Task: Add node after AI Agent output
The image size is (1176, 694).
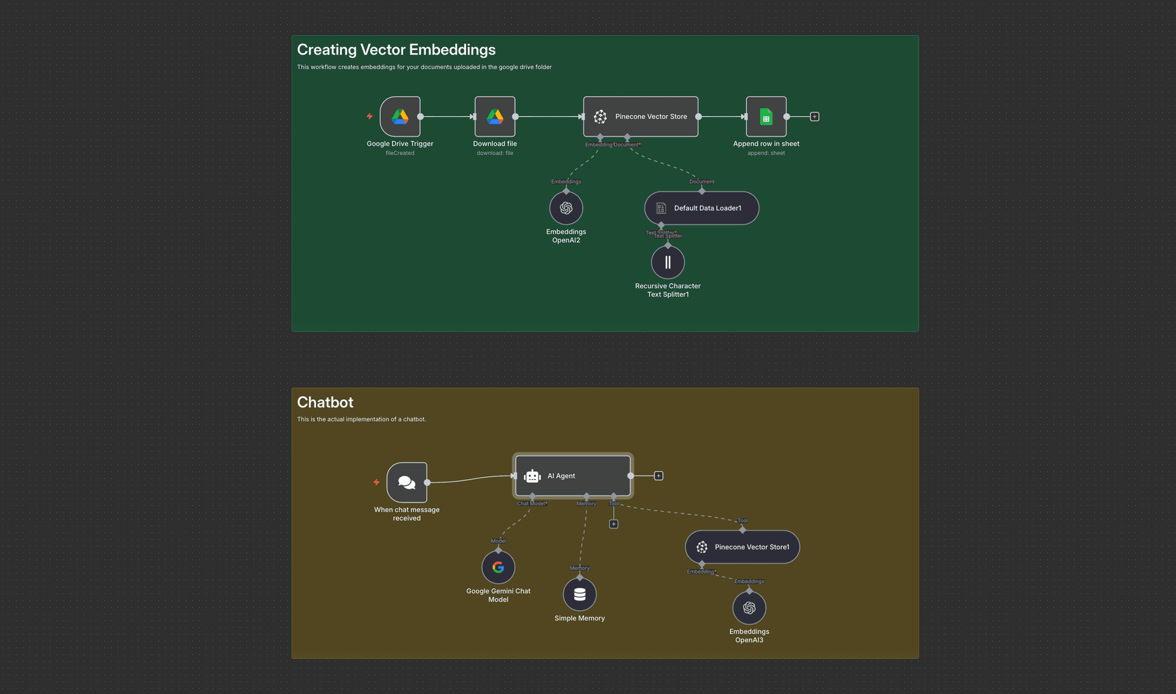Action: point(658,476)
